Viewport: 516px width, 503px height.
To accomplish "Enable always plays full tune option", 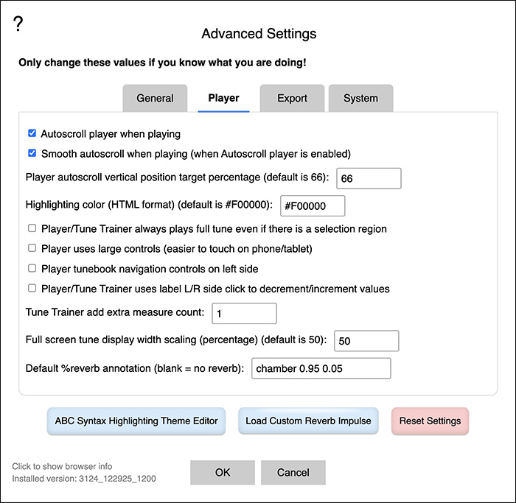I will [x=32, y=229].
